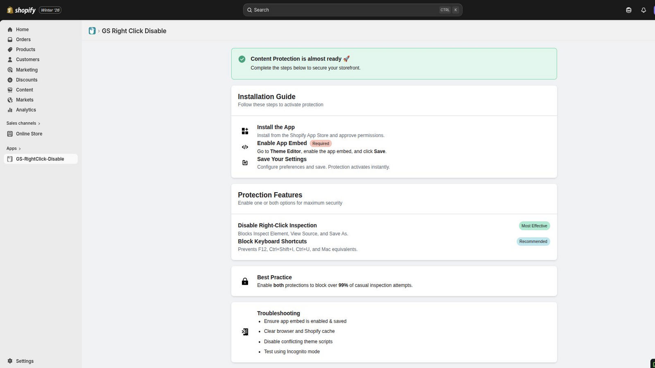This screenshot has height=368, width=655.
Task: Go to Home in the sidebar
Action: pyautogui.click(x=41, y=29)
